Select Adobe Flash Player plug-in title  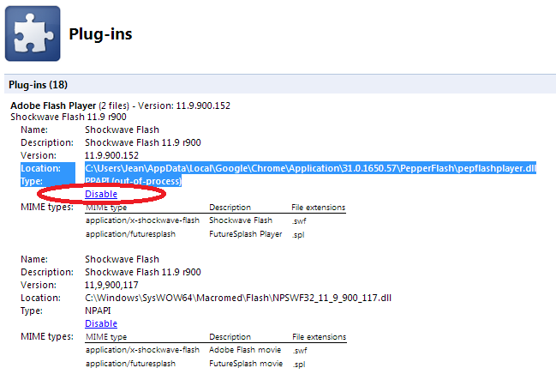53,106
